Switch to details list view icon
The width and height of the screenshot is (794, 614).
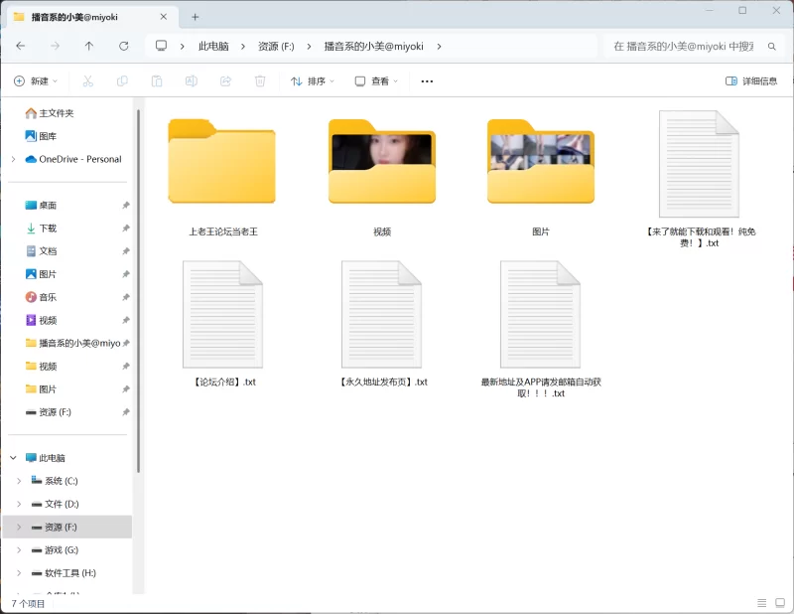click(761, 603)
